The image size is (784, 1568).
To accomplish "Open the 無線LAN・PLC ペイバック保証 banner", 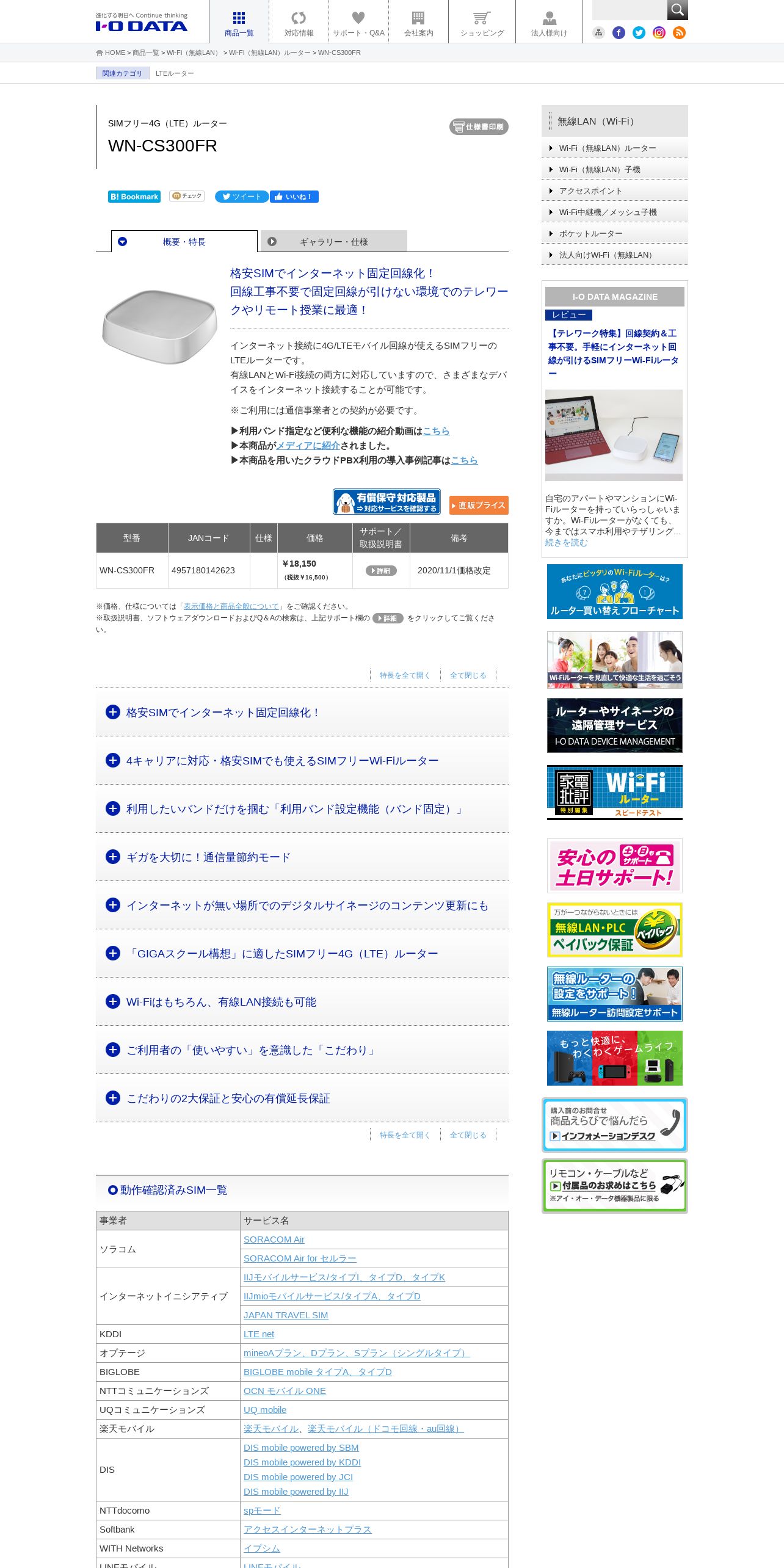I will [615, 930].
